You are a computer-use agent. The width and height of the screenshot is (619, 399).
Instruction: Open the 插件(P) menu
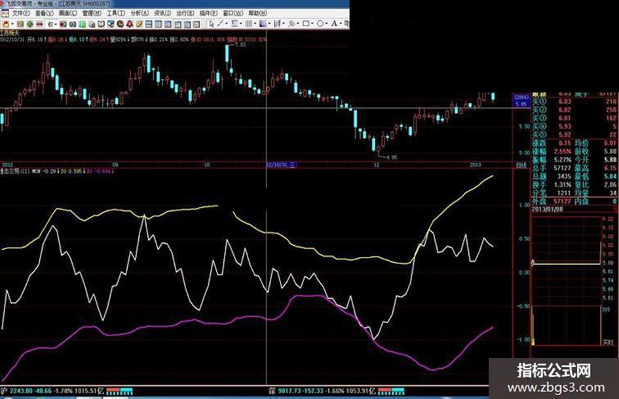[x=208, y=14]
